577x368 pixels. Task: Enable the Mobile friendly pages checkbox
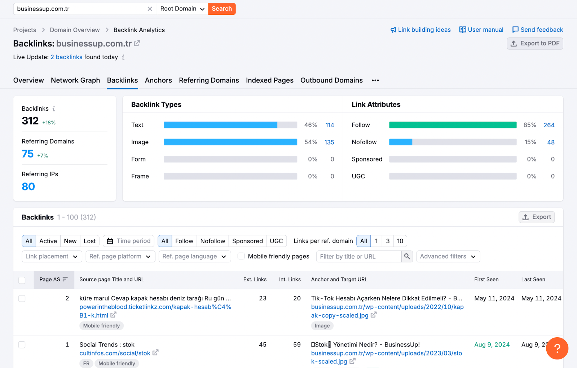coord(241,256)
